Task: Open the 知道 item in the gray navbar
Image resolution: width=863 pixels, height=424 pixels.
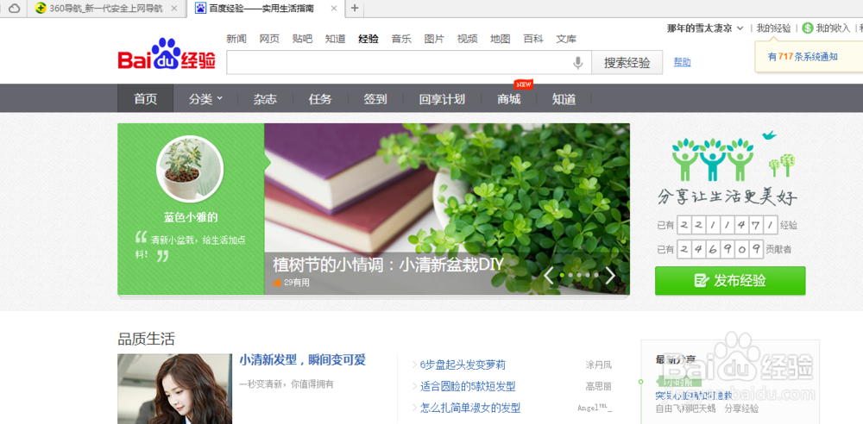Action: (564, 99)
